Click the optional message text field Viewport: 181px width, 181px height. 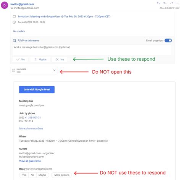(x=92, y=50)
